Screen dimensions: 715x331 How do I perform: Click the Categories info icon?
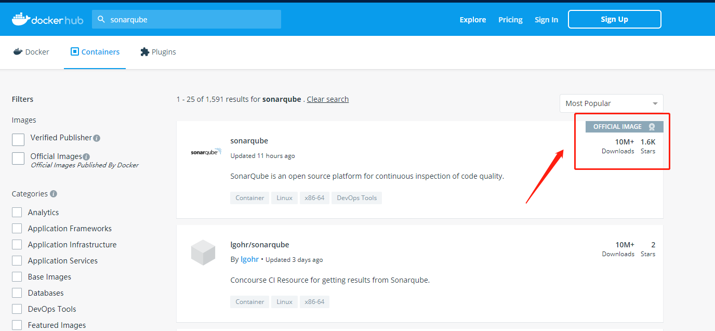(x=54, y=194)
